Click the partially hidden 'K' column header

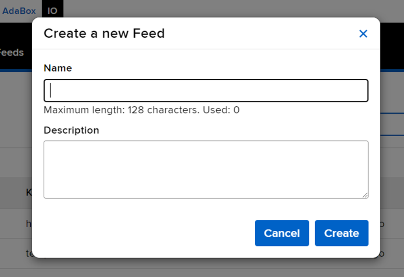click(29, 192)
